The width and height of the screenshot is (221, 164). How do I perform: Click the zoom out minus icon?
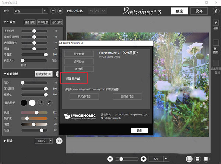click(110, 159)
